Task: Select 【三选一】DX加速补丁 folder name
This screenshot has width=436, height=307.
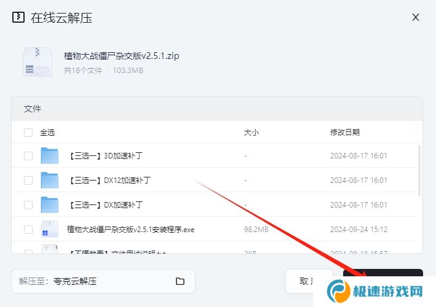Action: tap(105, 205)
